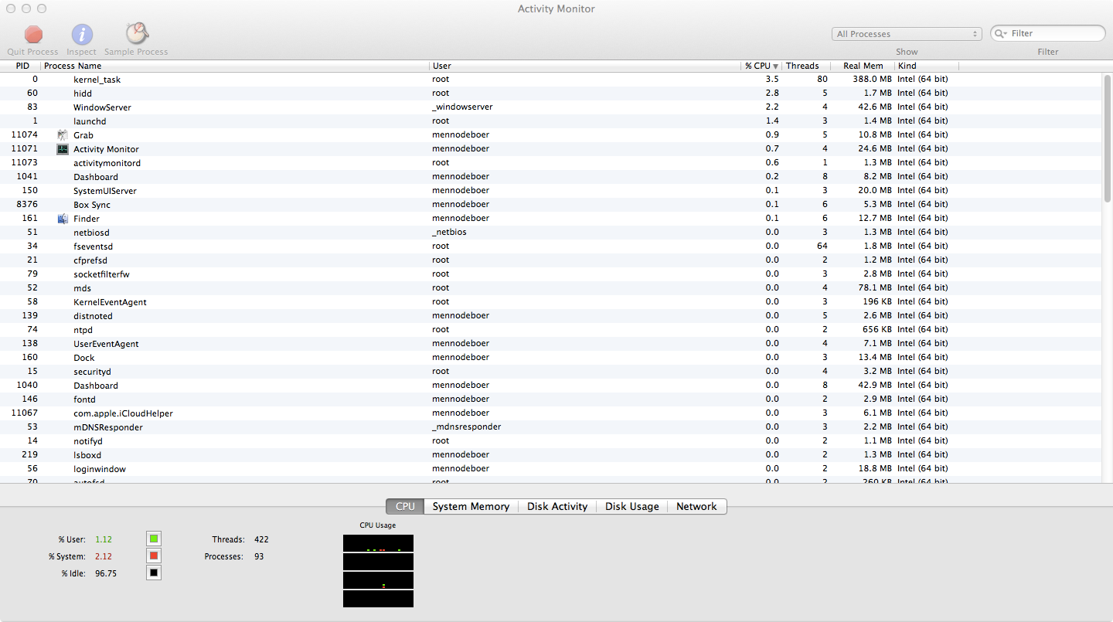
Task: Toggle sort arrow on % CPU column
Action: click(775, 66)
